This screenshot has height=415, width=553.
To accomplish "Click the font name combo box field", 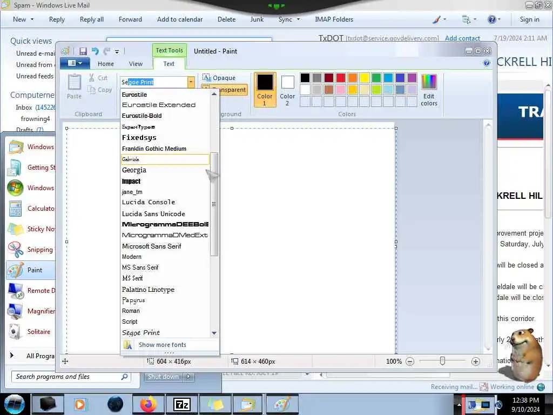I will point(154,82).
